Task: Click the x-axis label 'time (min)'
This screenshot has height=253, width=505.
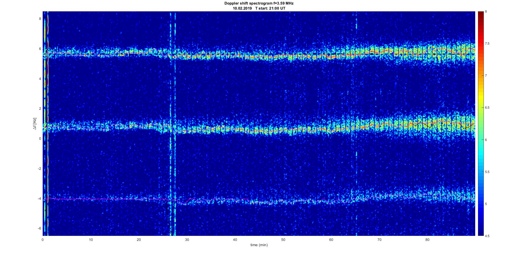Action: (259, 245)
